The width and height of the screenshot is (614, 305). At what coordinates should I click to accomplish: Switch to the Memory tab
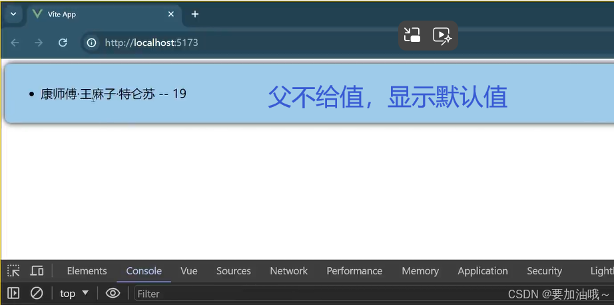coord(420,271)
